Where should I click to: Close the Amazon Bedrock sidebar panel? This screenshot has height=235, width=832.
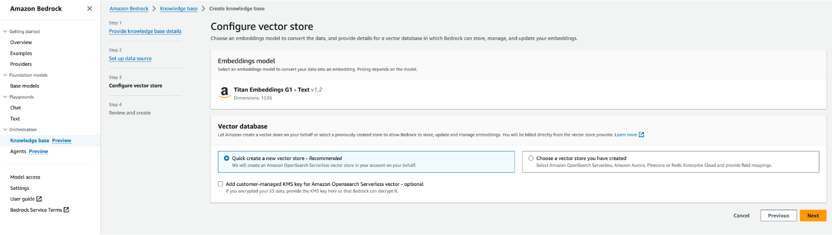(x=90, y=9)
